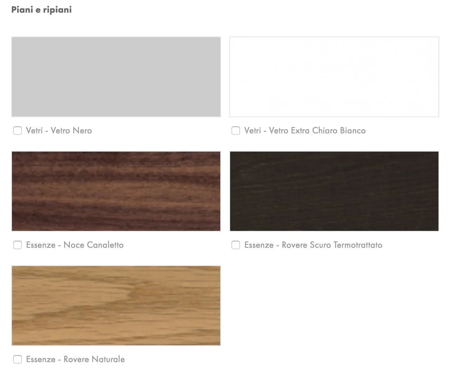Click the "Piani e ripiani" section heading
Image resolution: width=449 pixels, height=386 pixels.
[41, 10]
